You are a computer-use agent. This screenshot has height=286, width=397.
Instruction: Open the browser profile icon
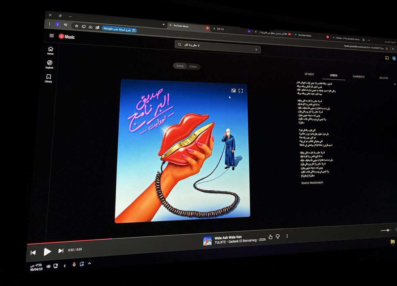tap(58, 24)
